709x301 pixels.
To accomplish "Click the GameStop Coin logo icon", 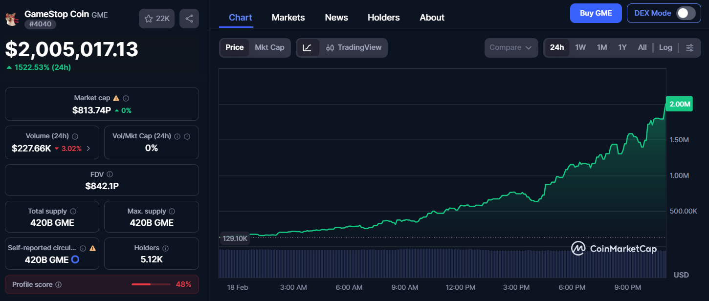I will [x=11, y=19].
